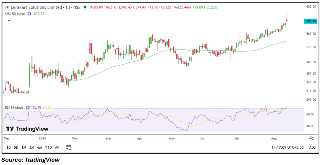Click the green market status dot
The image size is (320, 165).
tap(85, 7)
